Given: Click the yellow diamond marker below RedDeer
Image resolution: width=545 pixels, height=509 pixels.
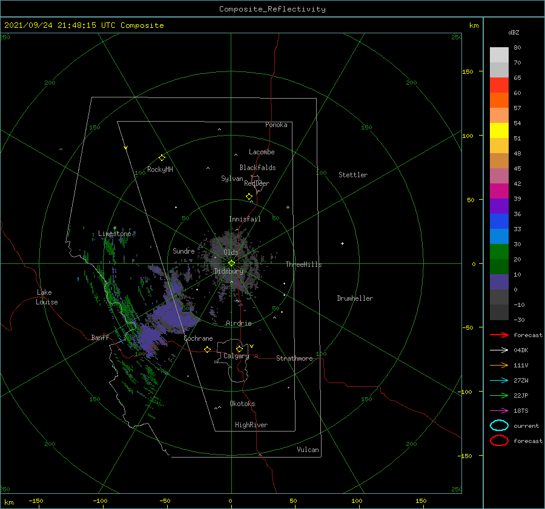Looking at the screenshot, I should (x=249, y=197).
